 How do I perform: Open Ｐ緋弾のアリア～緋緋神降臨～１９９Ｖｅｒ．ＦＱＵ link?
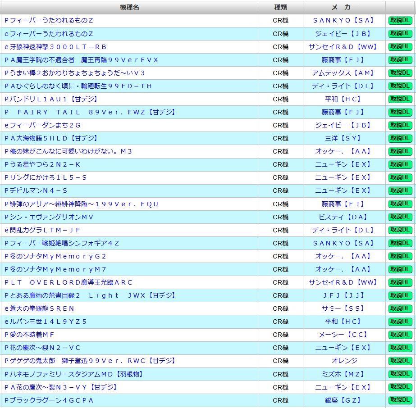click(81, 204)
